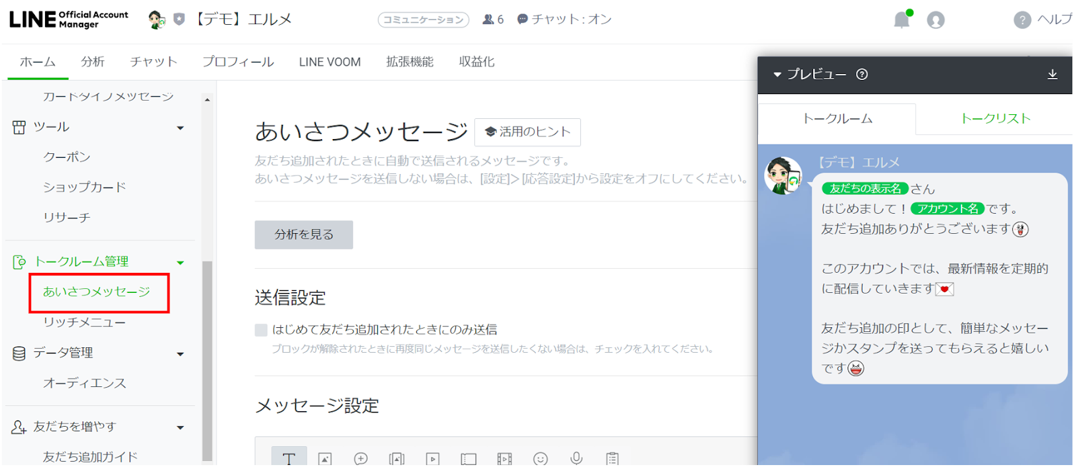Download the preview using arrow icon
Screen dimensions: 1076x471
pyautogui.click(x=1052, y=75)
